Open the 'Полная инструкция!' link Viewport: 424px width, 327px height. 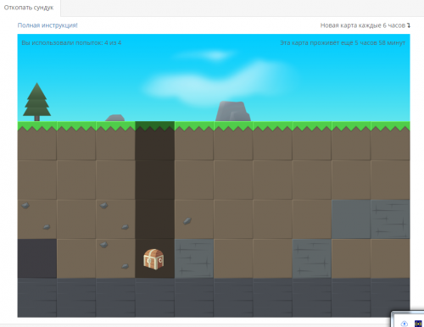click(x=47, y=25)
